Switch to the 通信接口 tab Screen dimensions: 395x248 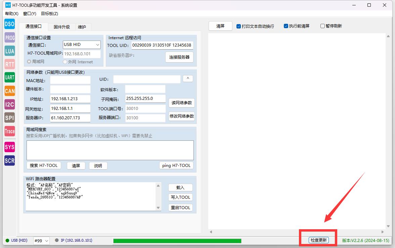point(34,26)
